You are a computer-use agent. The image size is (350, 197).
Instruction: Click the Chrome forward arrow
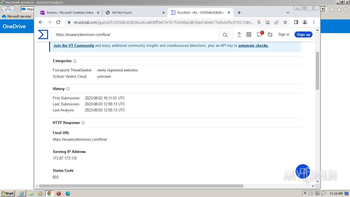49,22
